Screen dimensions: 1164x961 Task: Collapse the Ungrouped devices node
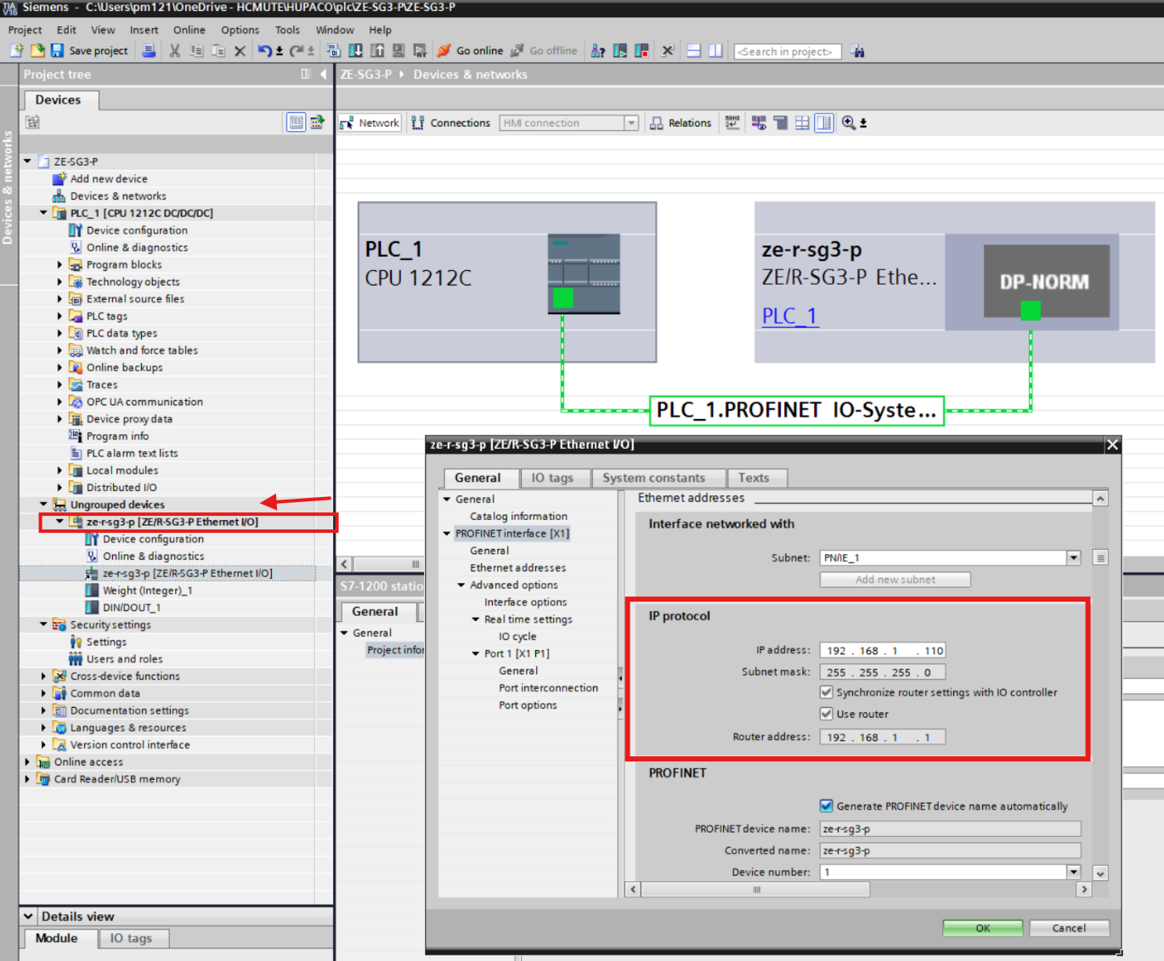point(43,505)
